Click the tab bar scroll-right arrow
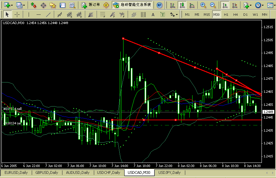 272,173
